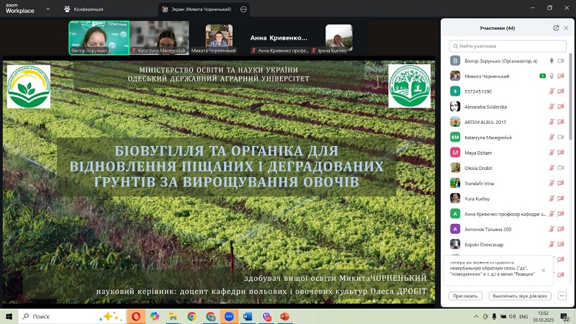This screenshot has width=576, height=324.
Task: Click Микита Черненький's green screen-share icon
Action: pos(542,76)
